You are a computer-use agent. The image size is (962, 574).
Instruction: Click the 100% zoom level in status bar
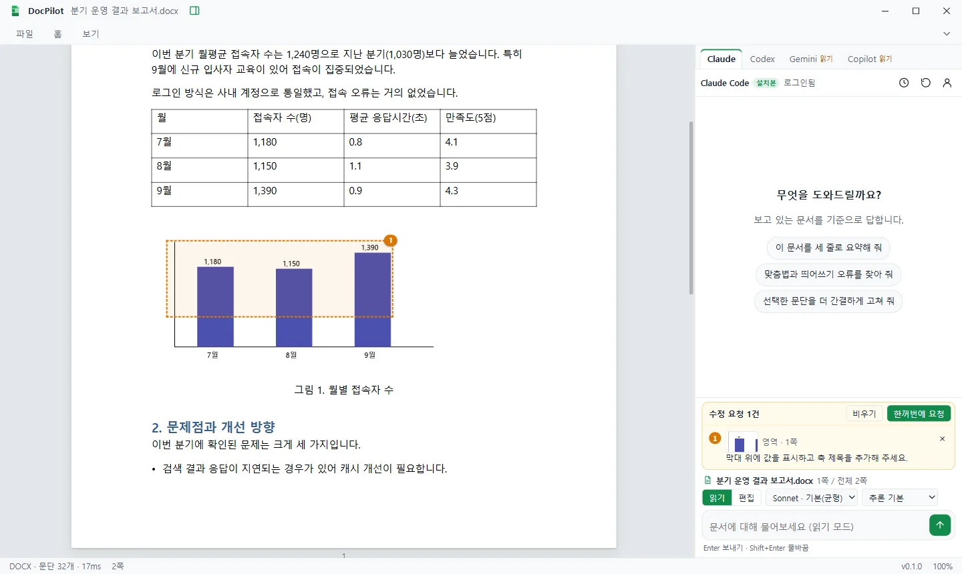[943, 567]
